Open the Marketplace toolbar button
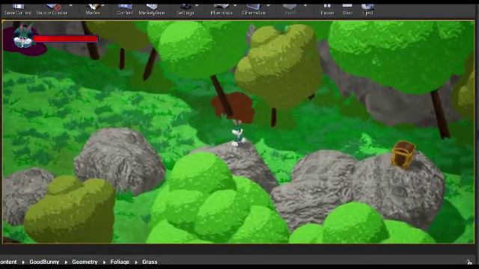Screen dimensions: 479x269 point(151,10)
